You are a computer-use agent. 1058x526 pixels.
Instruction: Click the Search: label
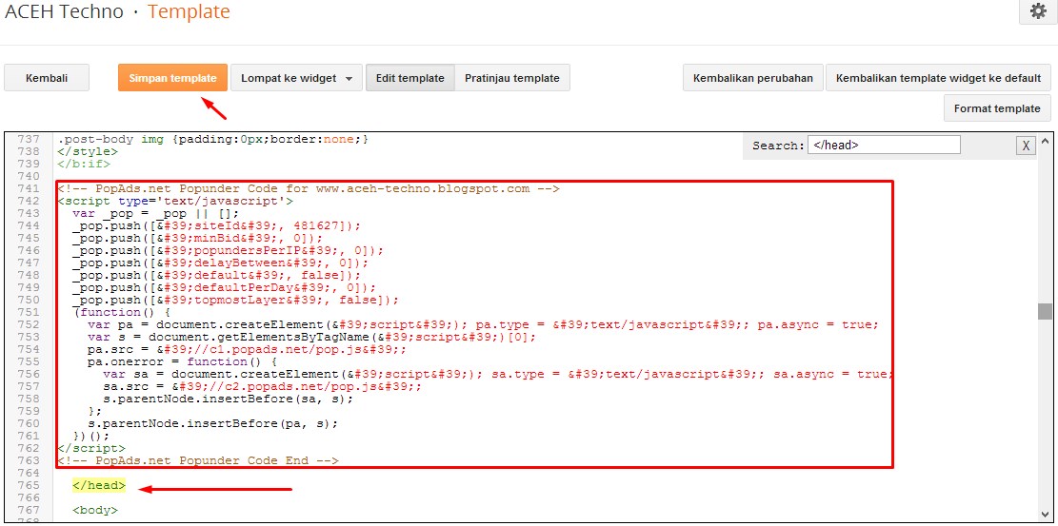tap(779, 146)
